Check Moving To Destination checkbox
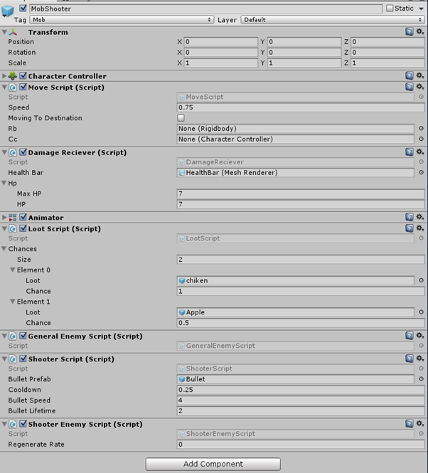 point(181,118)
